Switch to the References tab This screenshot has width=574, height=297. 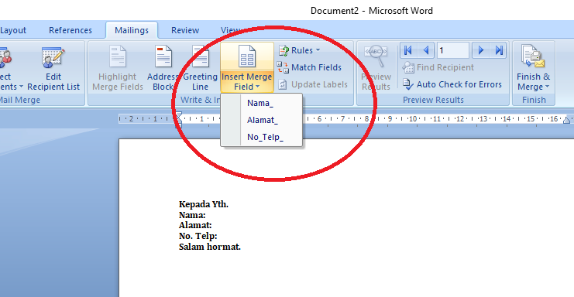click(70, 30)
